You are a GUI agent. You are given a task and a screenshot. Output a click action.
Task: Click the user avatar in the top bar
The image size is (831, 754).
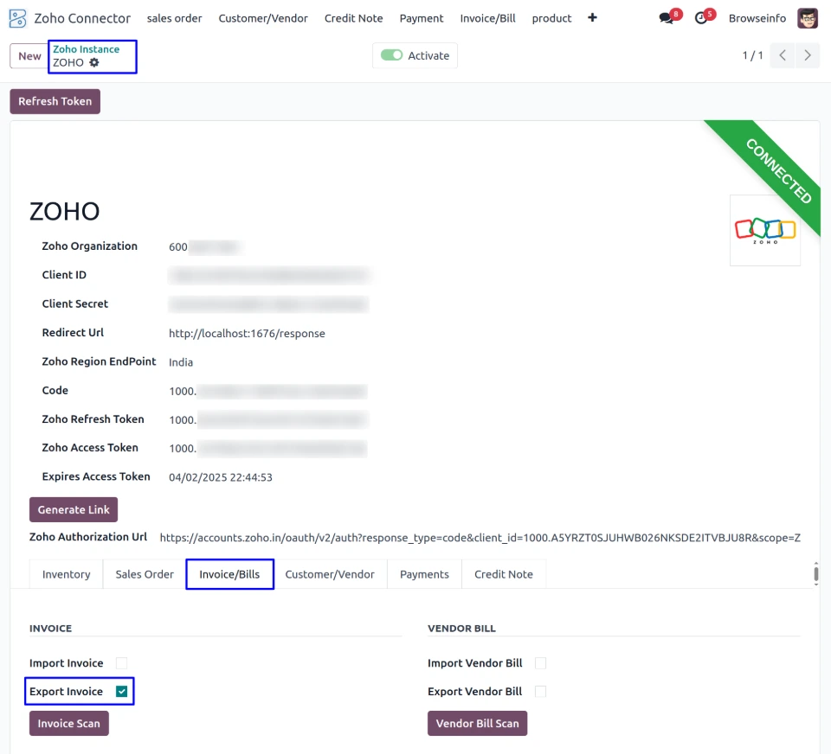[x=807, y=18]
